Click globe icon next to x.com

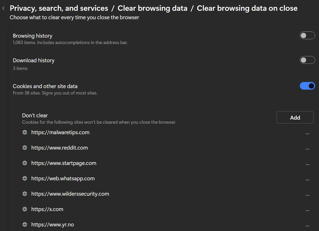pos(25,209)
